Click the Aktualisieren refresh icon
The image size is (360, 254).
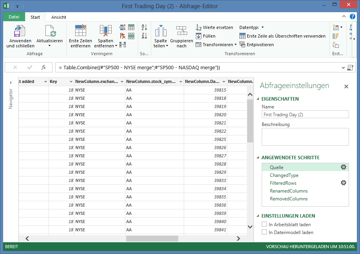click(x=51, y=31)
